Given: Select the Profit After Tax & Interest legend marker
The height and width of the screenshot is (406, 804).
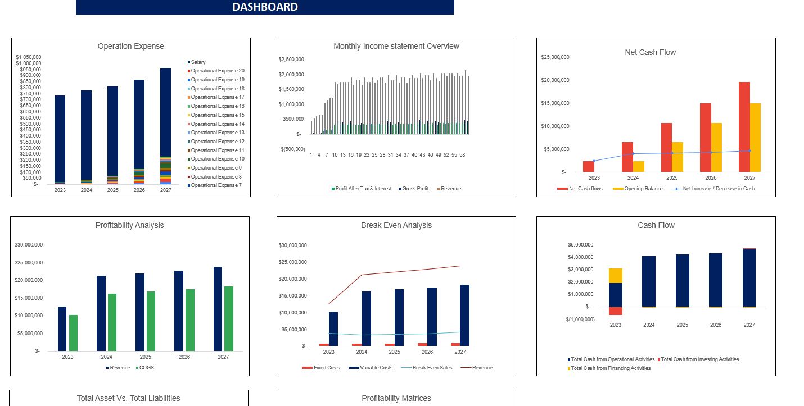Looking at the screenshot, I should [x=332, y=188].
